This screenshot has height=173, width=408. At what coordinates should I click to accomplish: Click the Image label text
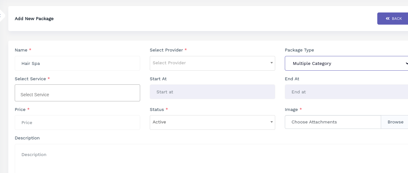(x=291, y=109)
